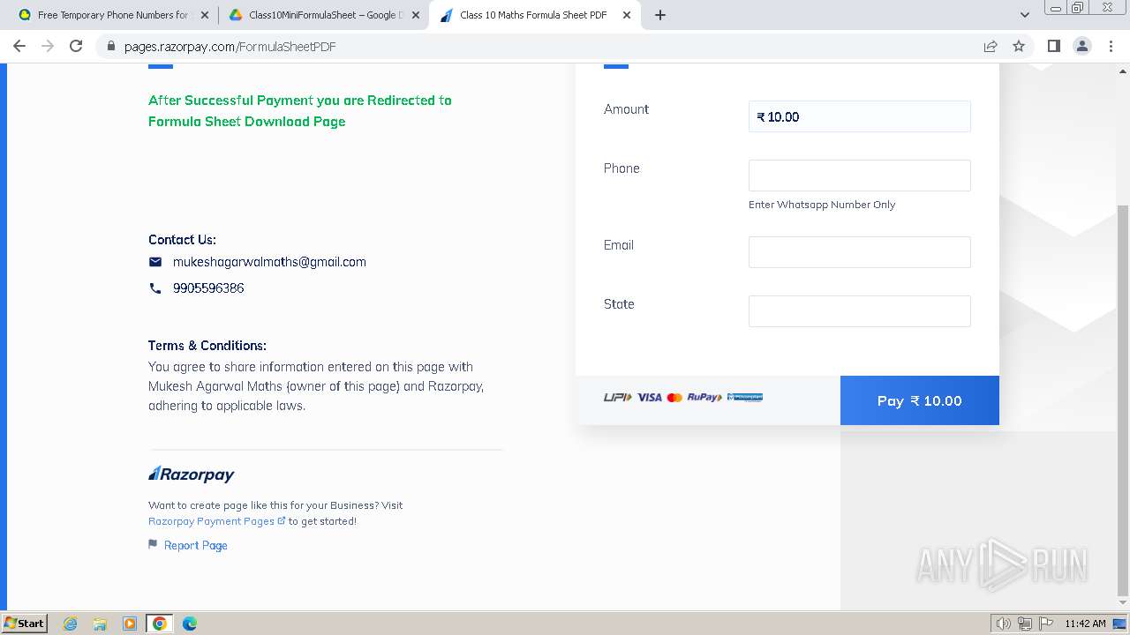Click the Report Page link
This screenshot has width=1130, height=635.
196,546
